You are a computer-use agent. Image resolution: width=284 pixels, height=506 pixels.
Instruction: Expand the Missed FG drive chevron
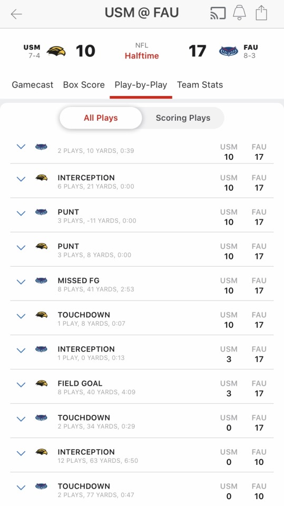(x=21, y=282)
